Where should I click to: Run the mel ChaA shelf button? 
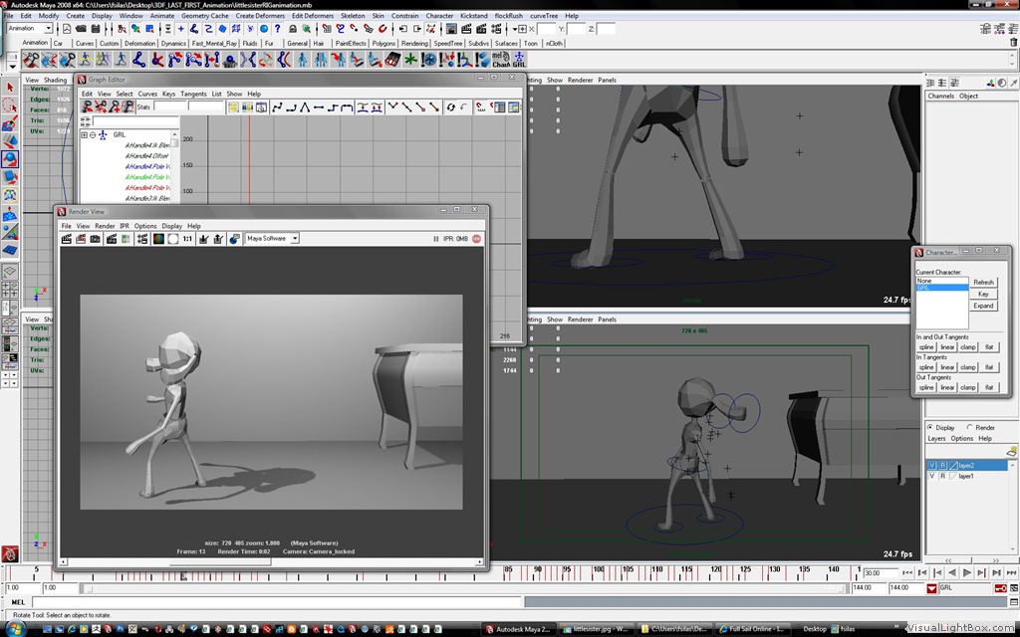(x=501, y=60)
